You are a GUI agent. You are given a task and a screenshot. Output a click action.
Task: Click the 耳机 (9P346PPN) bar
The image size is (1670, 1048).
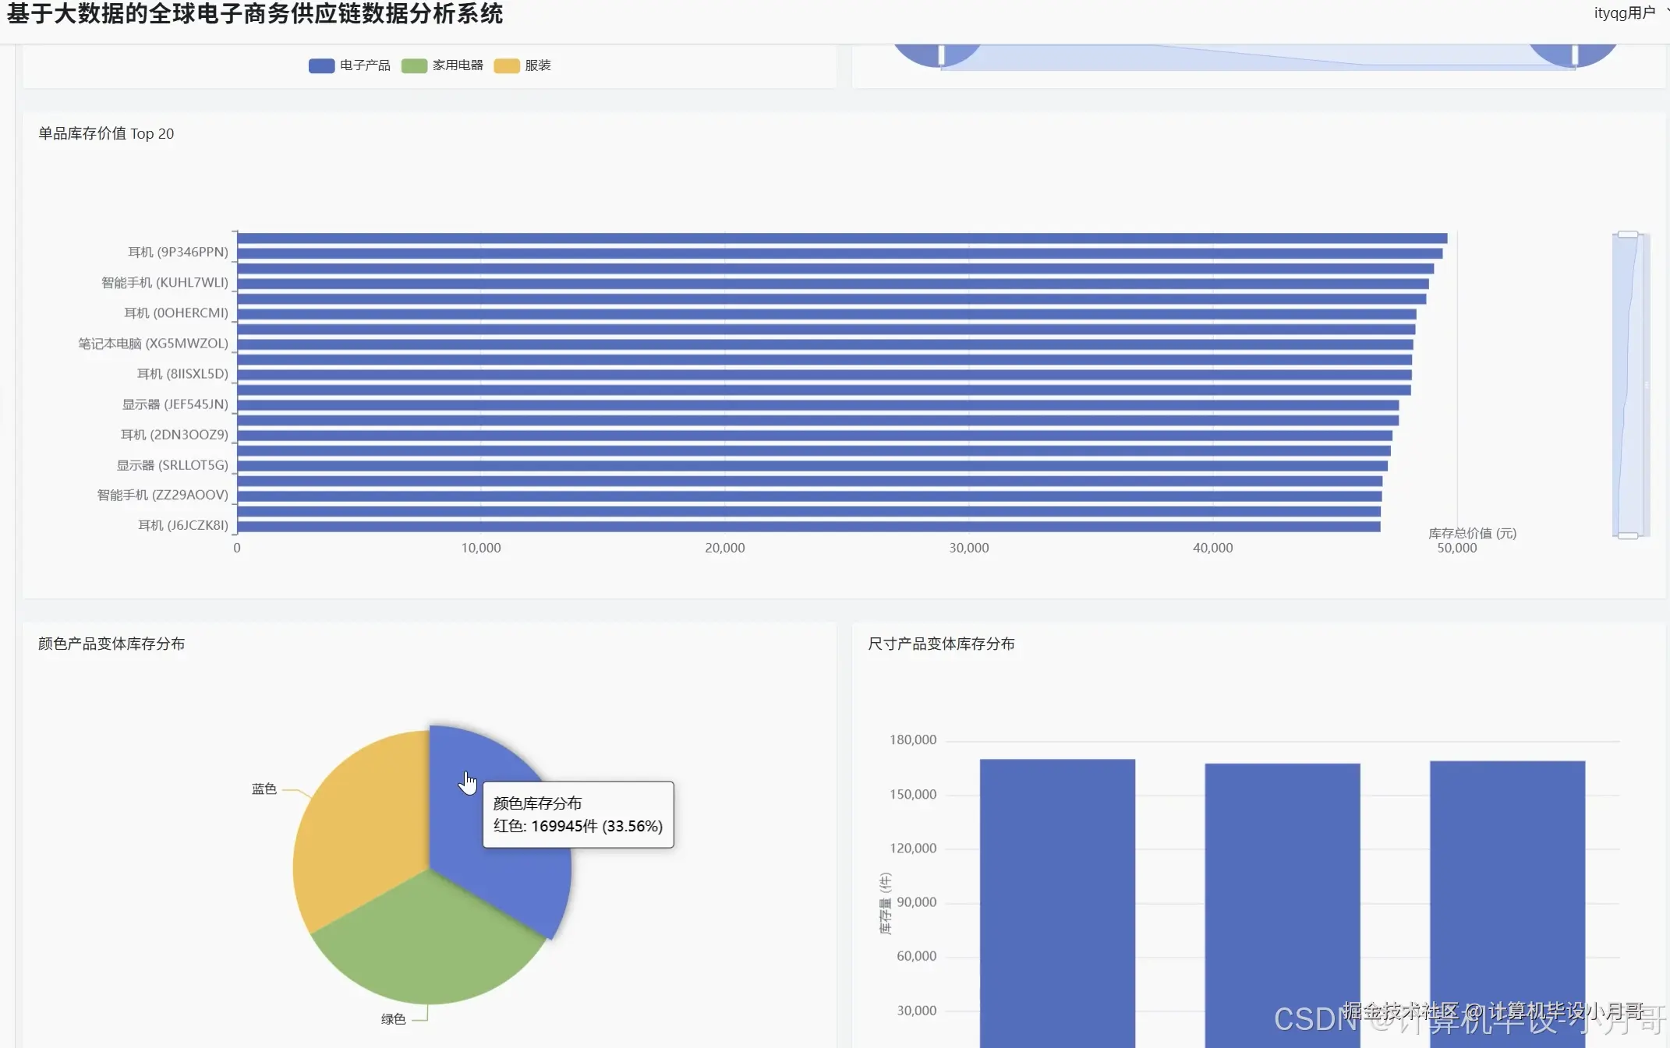780,253
